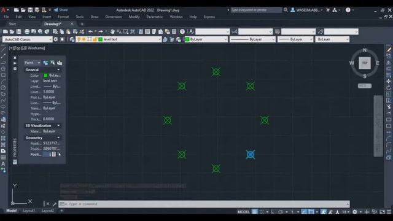
Task: Click the keyword search field in title bar
Action: (256, 10)
